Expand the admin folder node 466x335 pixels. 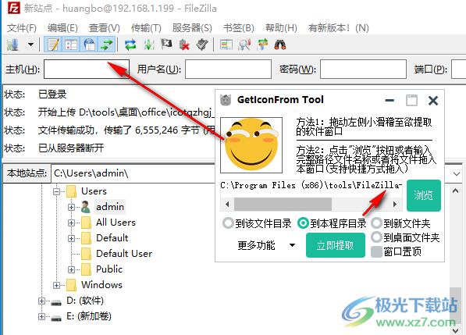[x=71, y=207]
